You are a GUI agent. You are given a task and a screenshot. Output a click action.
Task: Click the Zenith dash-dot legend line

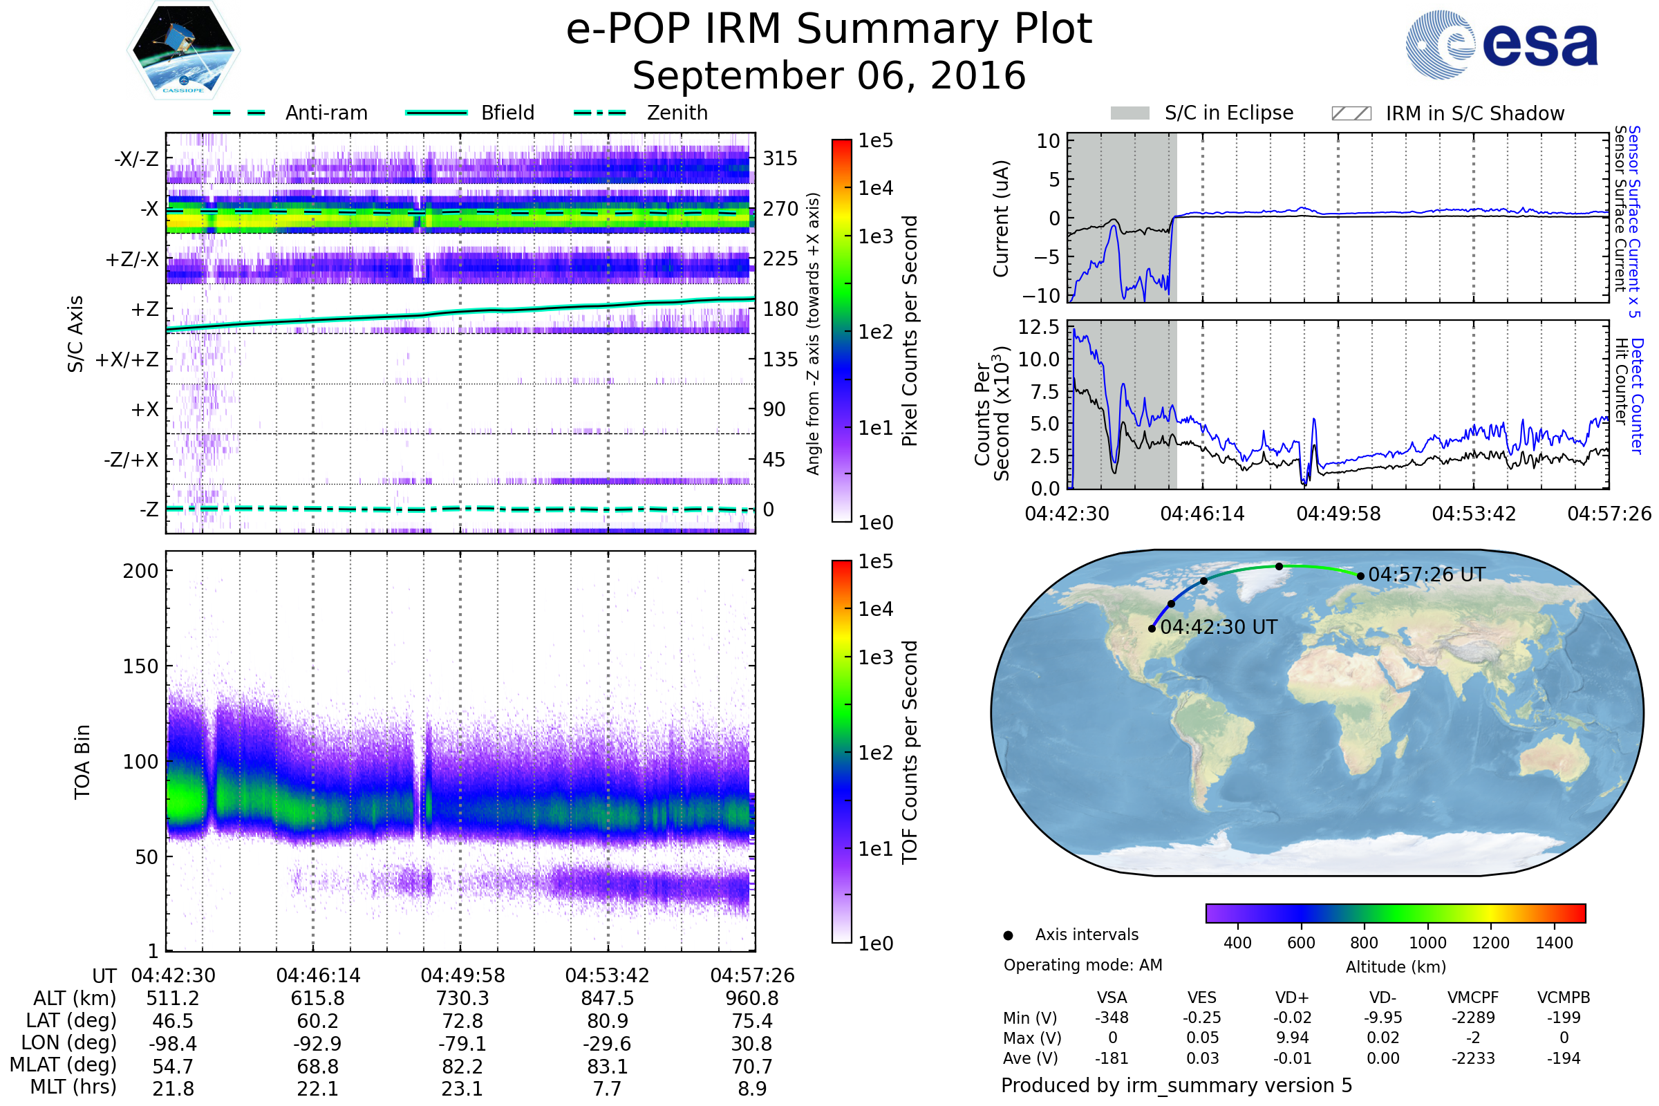[600, 113]
